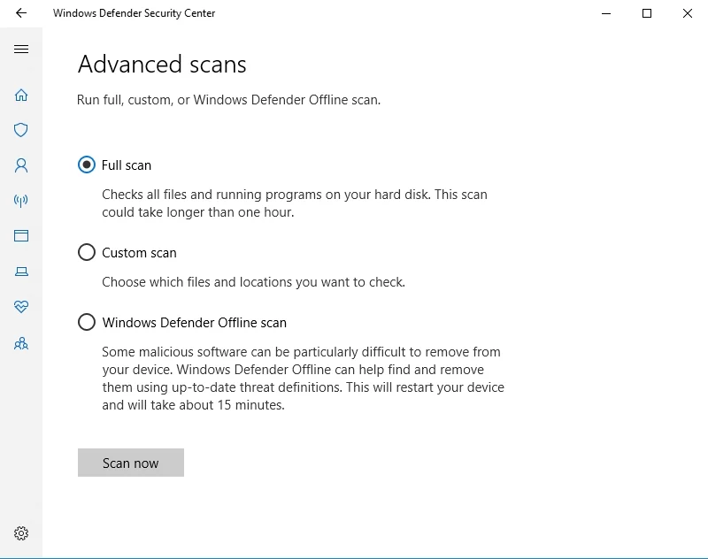Open Settings gear in sidebar

point(21,533)
